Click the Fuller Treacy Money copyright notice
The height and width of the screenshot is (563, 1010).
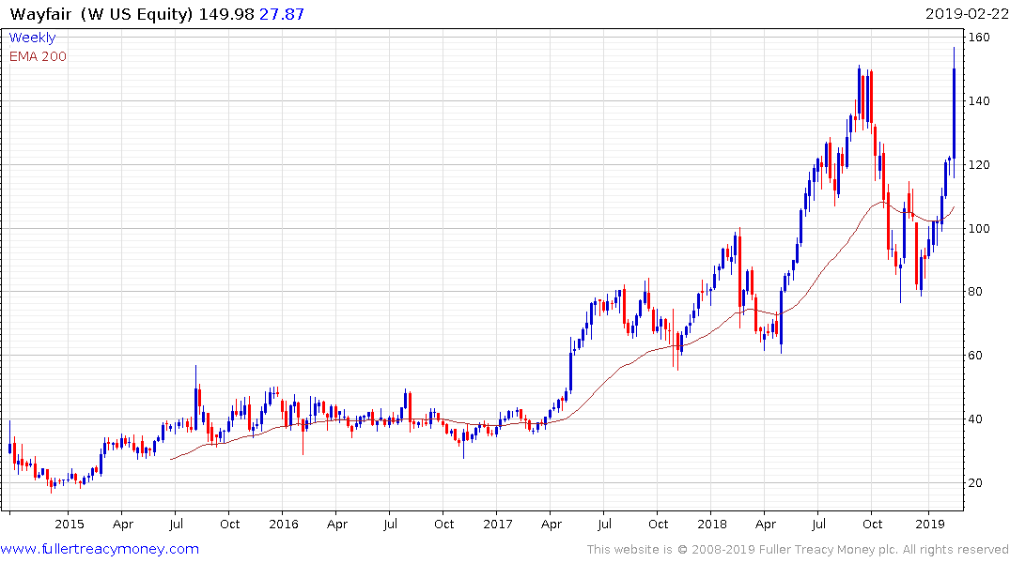click(x=798, y=550)
